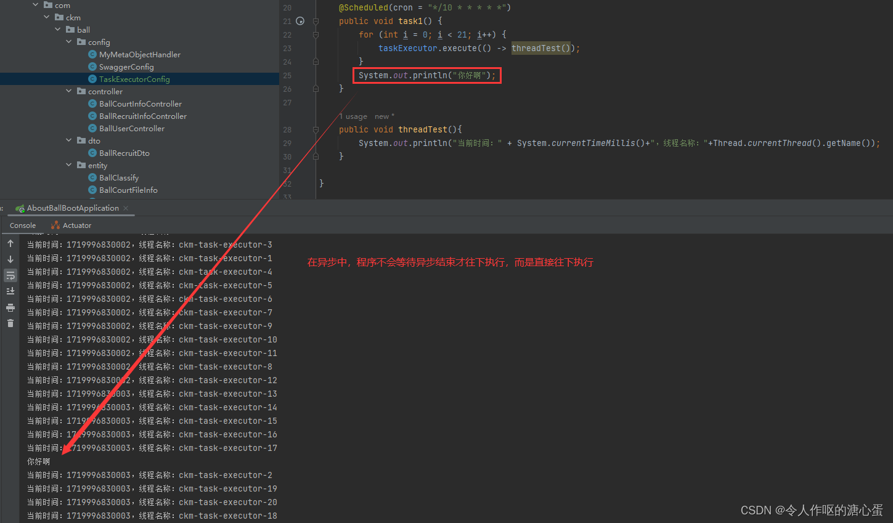This screenshot has width=893, height=523.
Task: Select the dto folder label
Action: (94, 140)
